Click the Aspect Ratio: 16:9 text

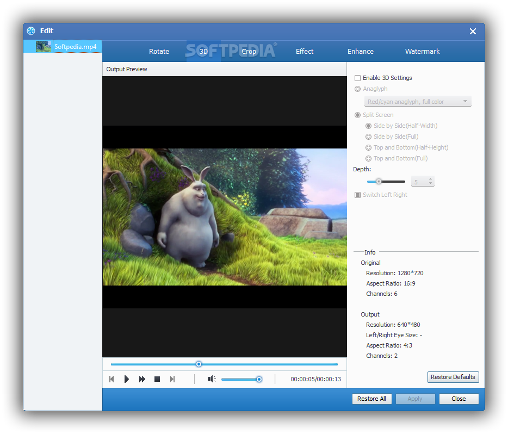click(x=391, y=283)
